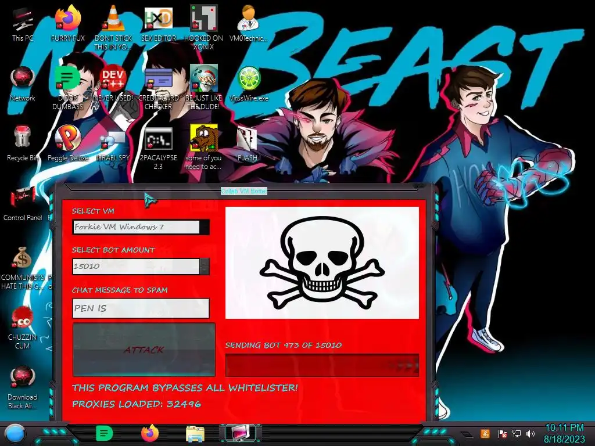The height and width of the screenshot is (446, 595).
Task: Click the bot amount field showing 15010
Action: click(136, 266)
